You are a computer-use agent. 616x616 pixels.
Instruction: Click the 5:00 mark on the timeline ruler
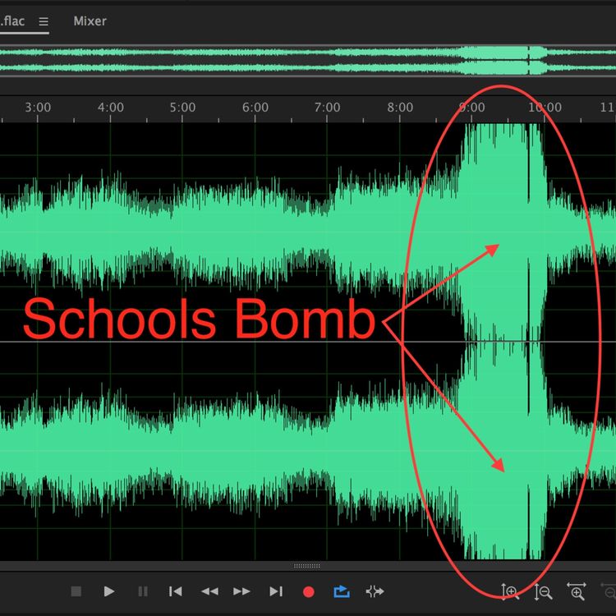point(182,108)
